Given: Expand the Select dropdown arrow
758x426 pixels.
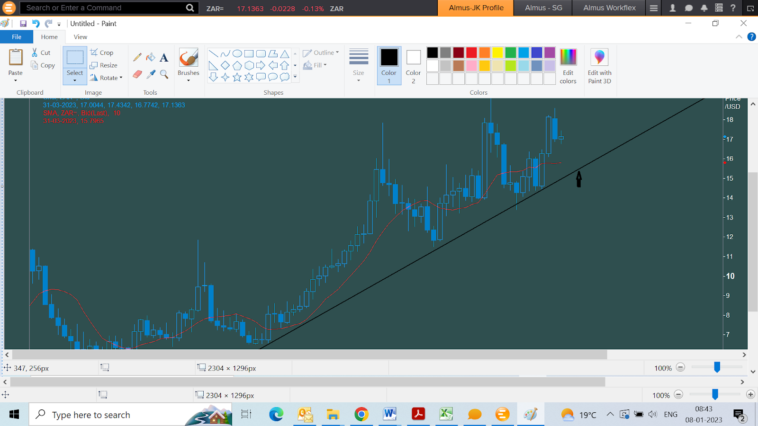Looking at the screenshot, I should pyautogui.click(x=75, y=80).
